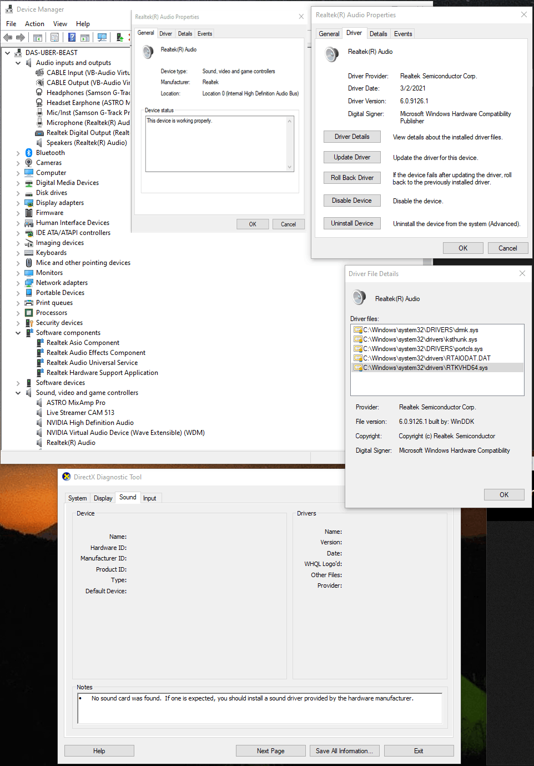Click the Properties toolbar icon in Device Manager

(54, 38)
